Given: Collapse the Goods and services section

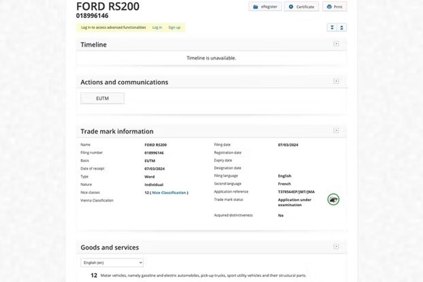Looking at the screenshot, I should (336, 247).
